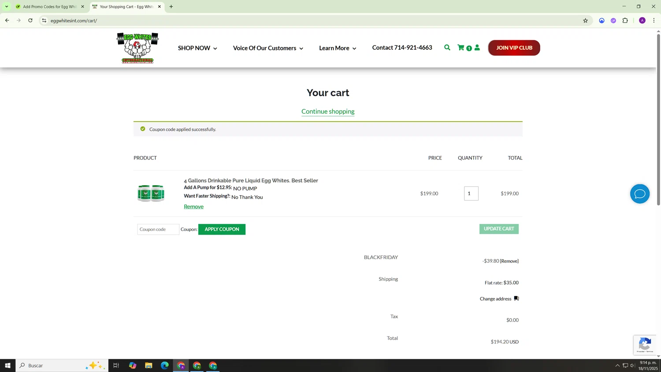Expand the Learn More menu
Image resolution: width=661 pixels, height=372 pixels.
(338, 48)
